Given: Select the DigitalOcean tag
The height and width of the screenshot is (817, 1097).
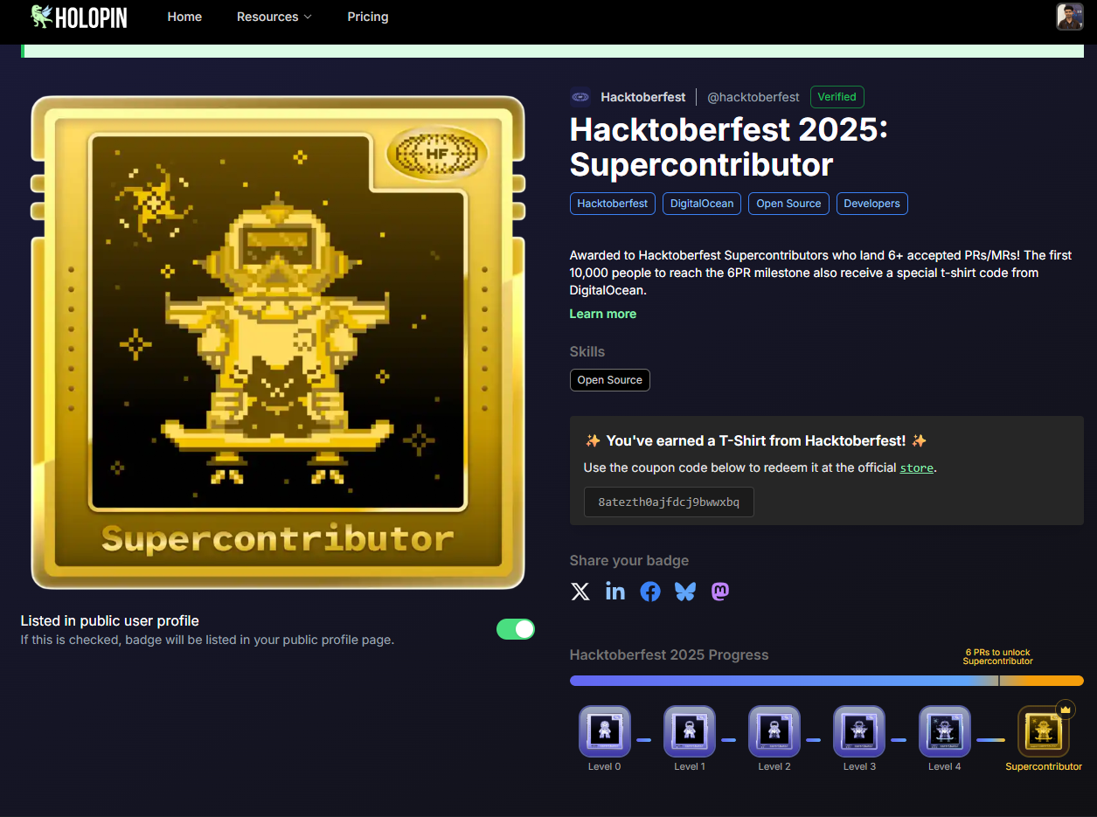Looking at the screenshot, I should click(702, 204).
